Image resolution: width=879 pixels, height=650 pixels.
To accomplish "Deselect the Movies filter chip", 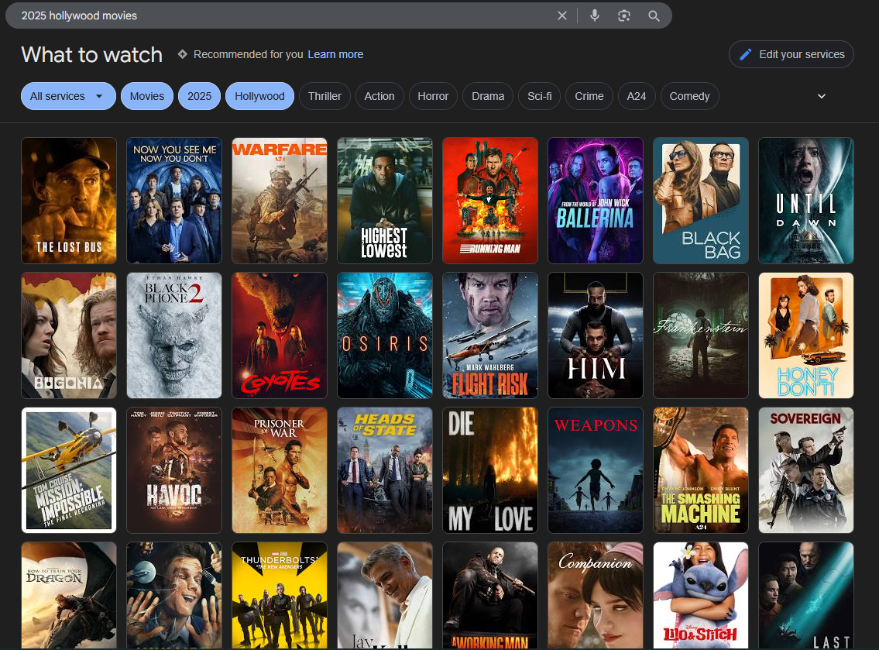I will (x=147, y=97).
